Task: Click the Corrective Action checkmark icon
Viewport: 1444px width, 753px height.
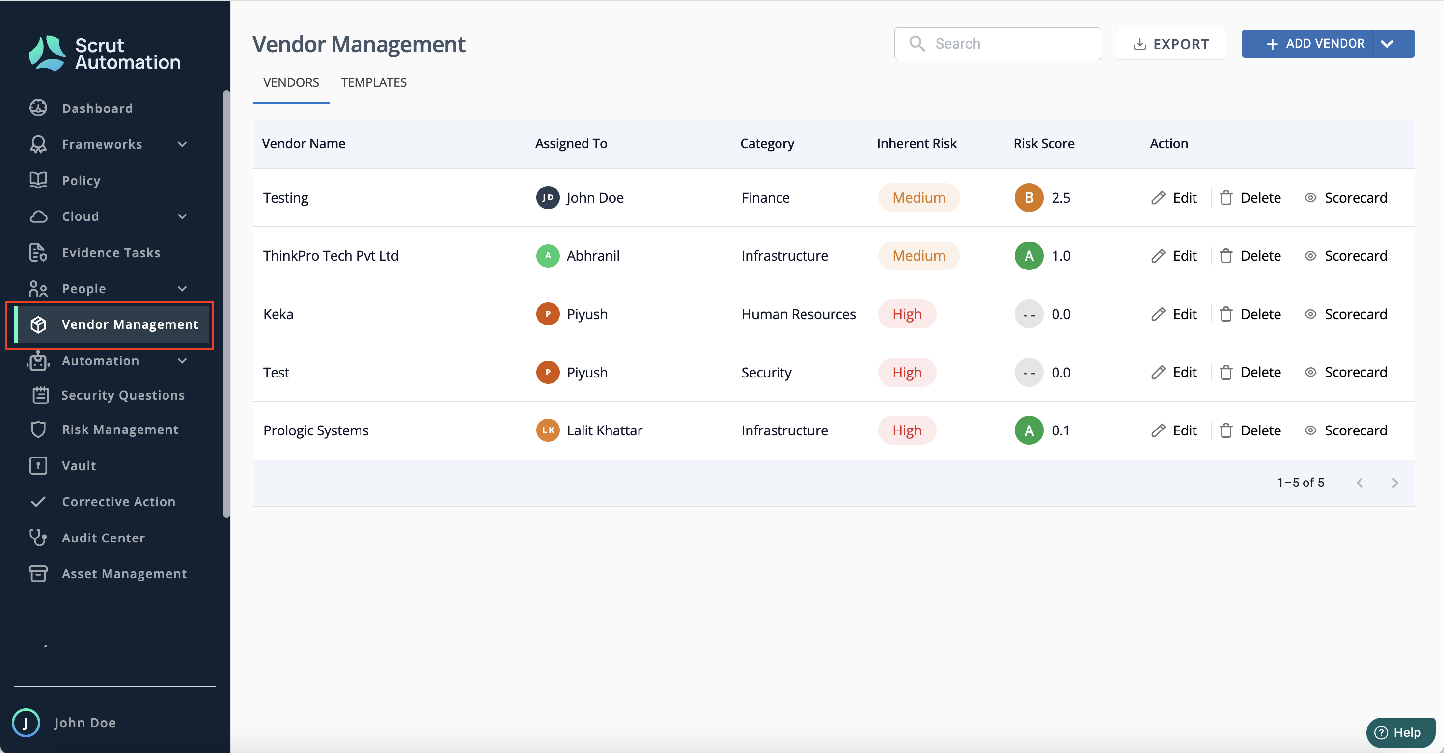Action: [x=38, y=502]
